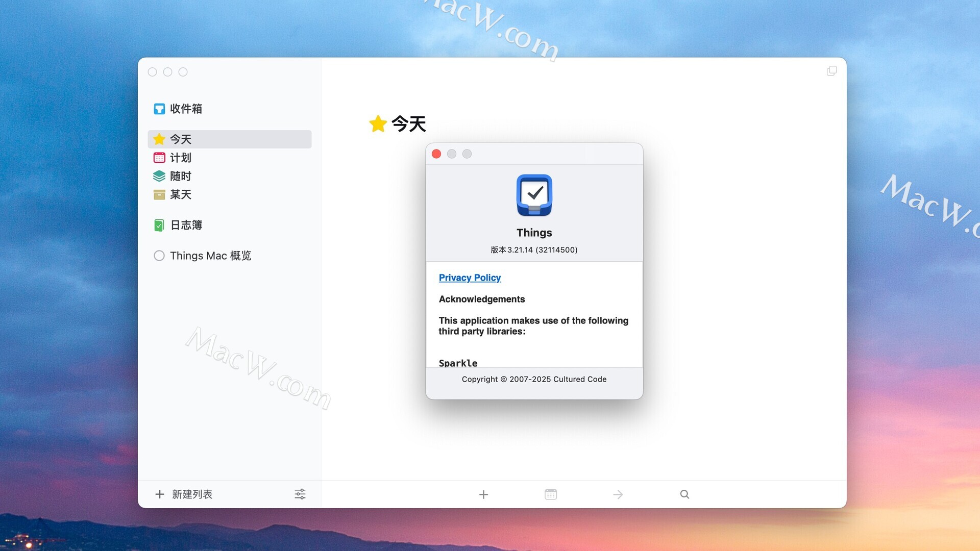980x551 pixels.
Task: Click the new window icon at top right
Action: pos(832,71)
